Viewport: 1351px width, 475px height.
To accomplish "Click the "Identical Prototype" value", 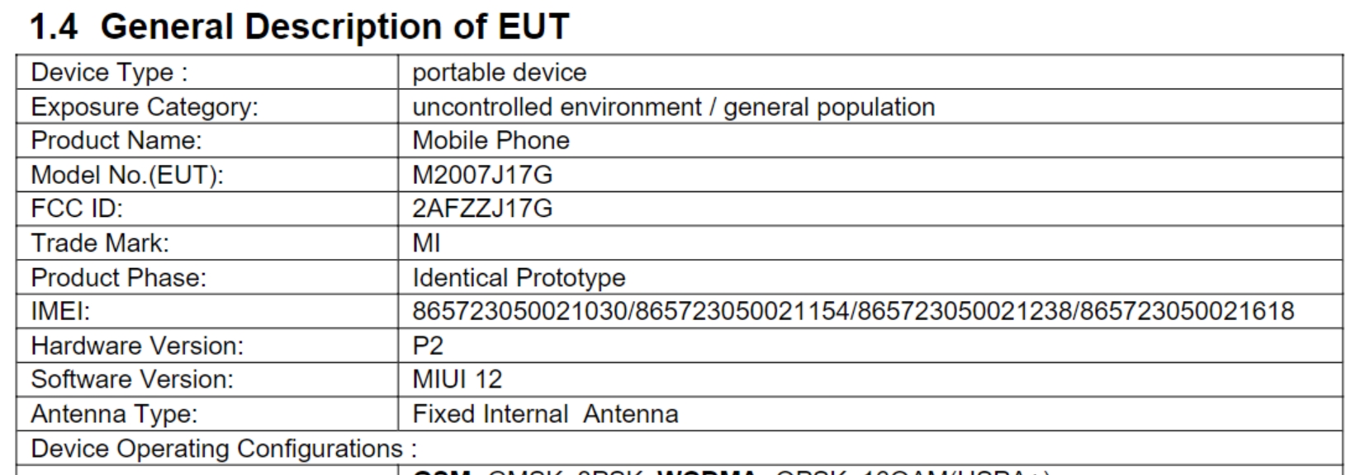I will [x=519, y=277].
